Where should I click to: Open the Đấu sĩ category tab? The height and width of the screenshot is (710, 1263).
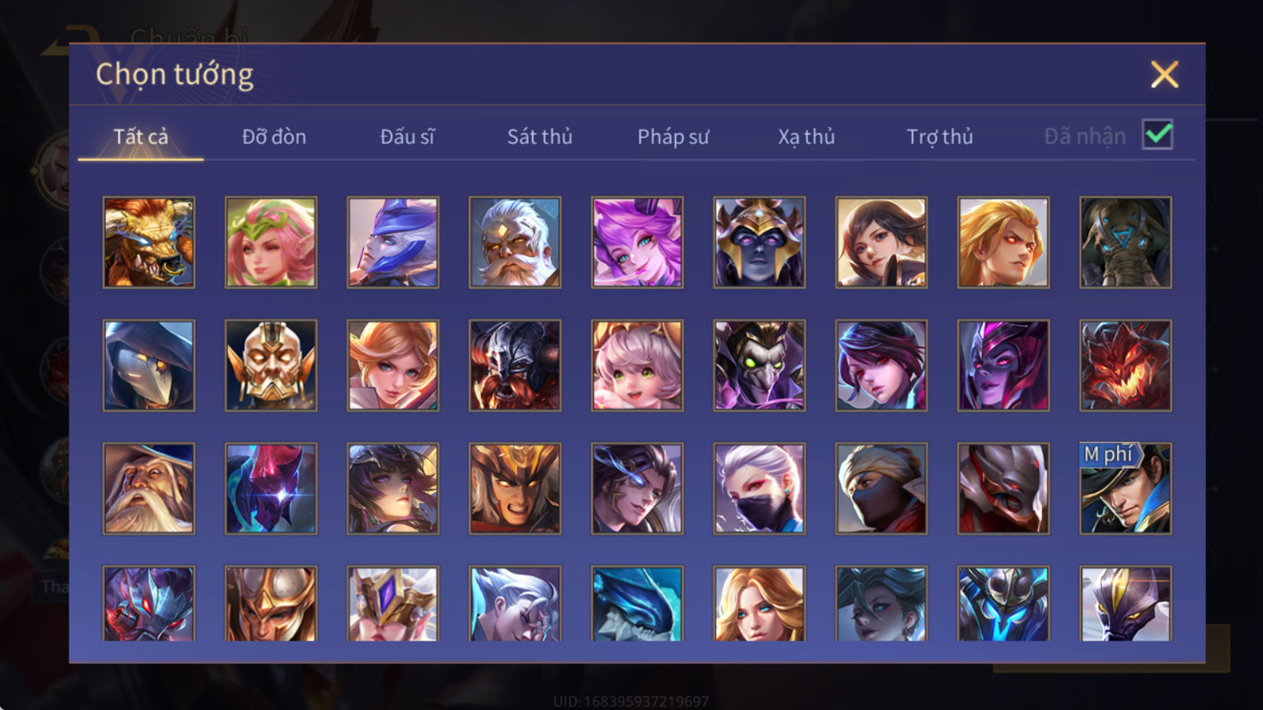(x=407, y=136)
